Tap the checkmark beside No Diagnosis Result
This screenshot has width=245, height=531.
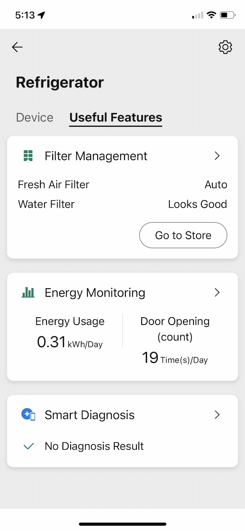click(x=28, y=446)
